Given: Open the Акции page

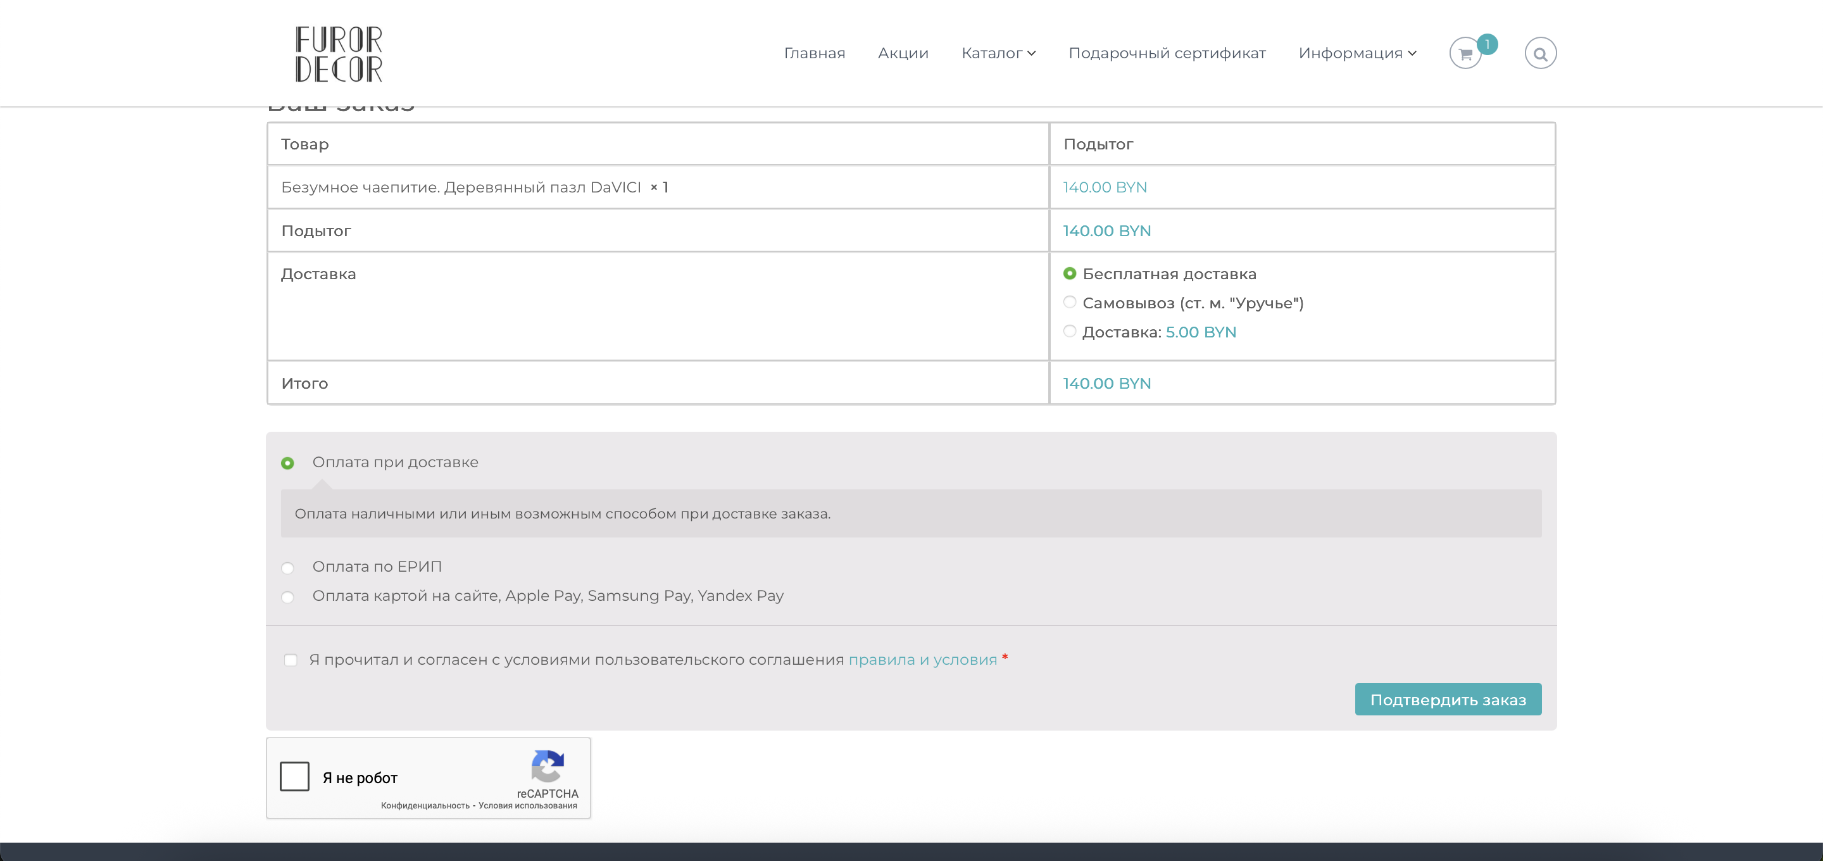Looking at the screenshot, I should [903, 53].
